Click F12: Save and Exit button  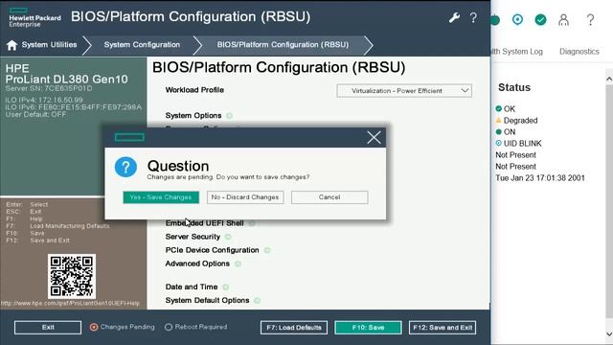(443, 328)
